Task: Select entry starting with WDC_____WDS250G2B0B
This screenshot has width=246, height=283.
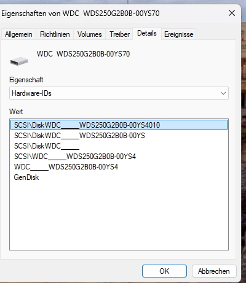Action: (x=66, y=167)
